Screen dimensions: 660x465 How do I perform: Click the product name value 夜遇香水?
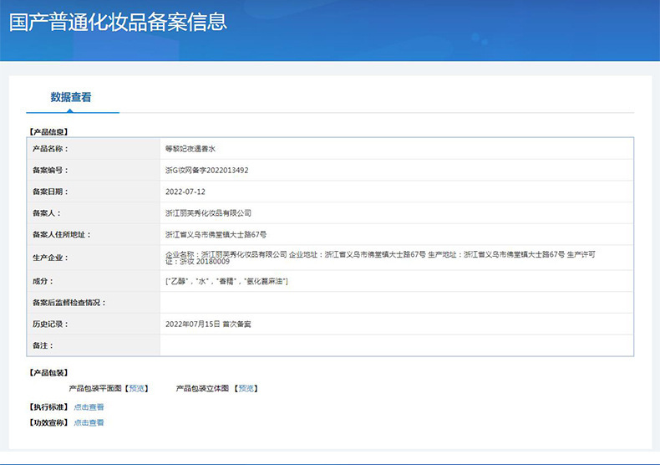click(x=190, y=149)
